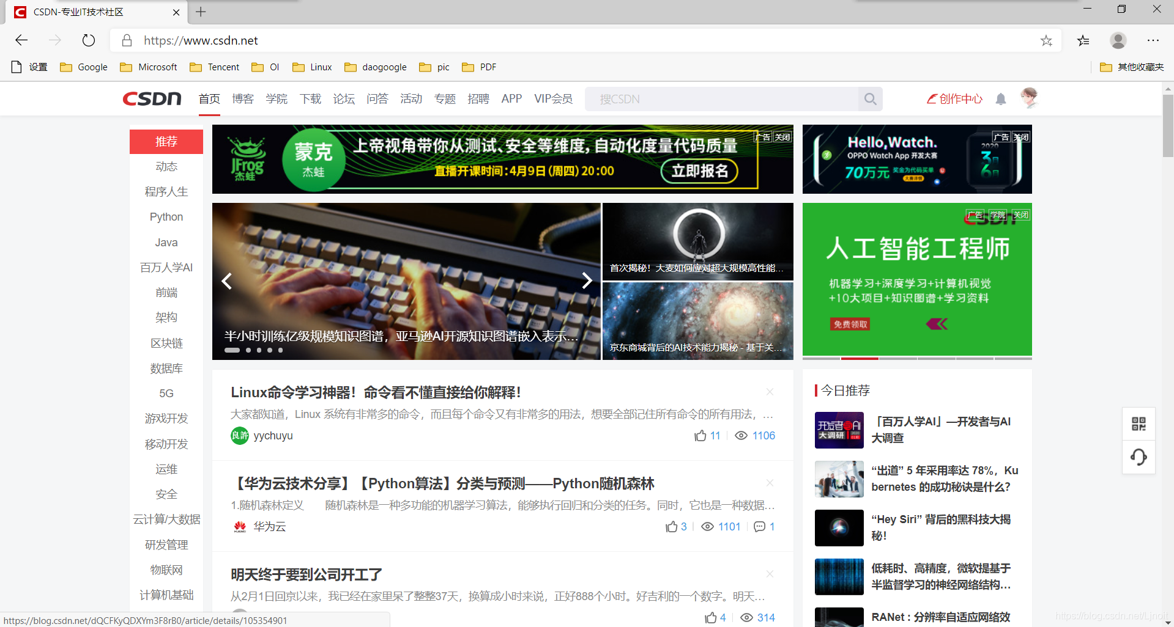Reload the page with refresh icon
The width and height of the screenshot is (1174, 627).
tap(89, 40)
